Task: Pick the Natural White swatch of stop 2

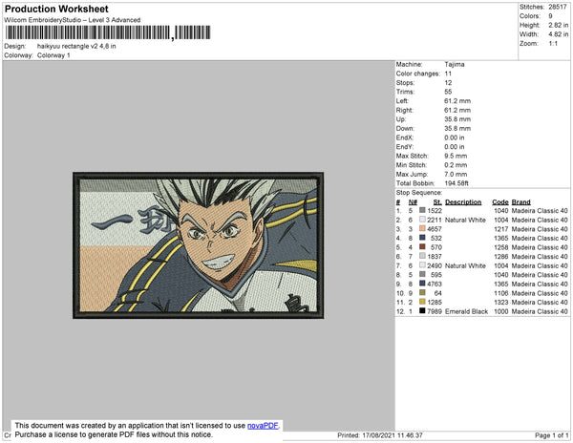Action: (x=422, y=220)
